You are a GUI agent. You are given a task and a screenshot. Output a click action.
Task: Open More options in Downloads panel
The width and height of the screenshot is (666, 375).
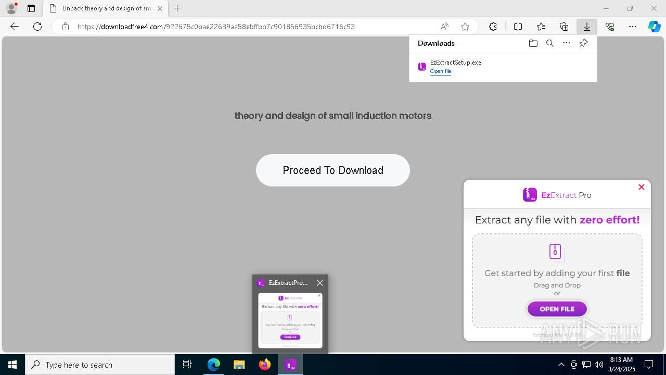(x=567, y=43)
